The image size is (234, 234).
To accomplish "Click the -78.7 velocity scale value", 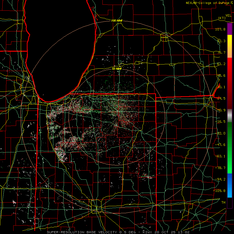I will pyautogui.click(x=220, y=168).
